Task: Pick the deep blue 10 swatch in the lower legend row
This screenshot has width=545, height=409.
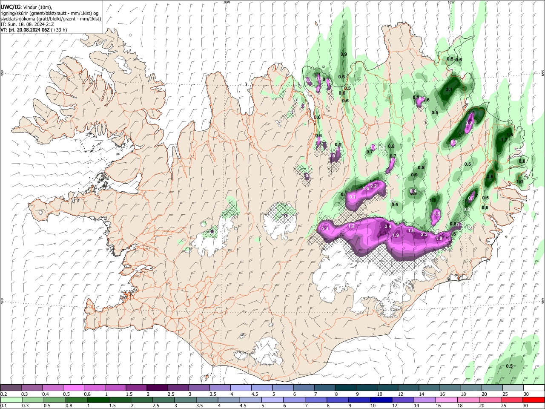Action: pyautogui.click(x=381, y=400)
